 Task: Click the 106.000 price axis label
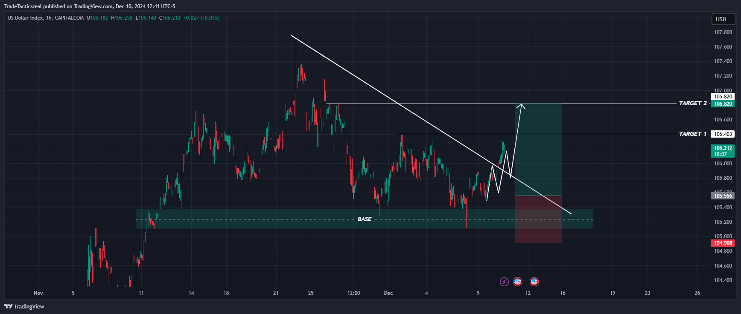point(723,164)
